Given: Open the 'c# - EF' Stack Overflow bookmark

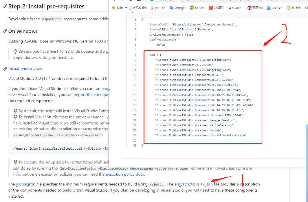Looking at the screenshot, I should 158,8.
